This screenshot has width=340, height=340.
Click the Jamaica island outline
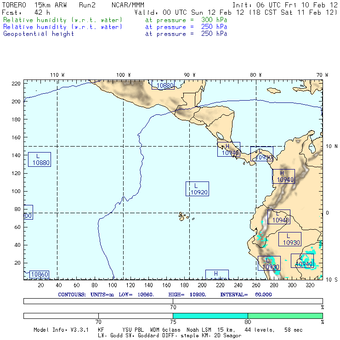274,91
